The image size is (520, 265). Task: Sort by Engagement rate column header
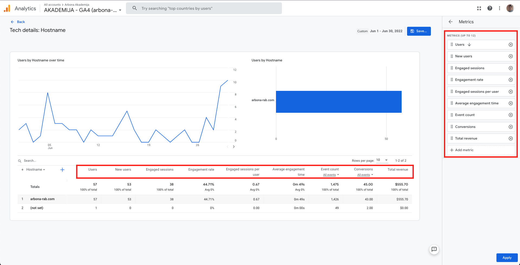point(201,170)
